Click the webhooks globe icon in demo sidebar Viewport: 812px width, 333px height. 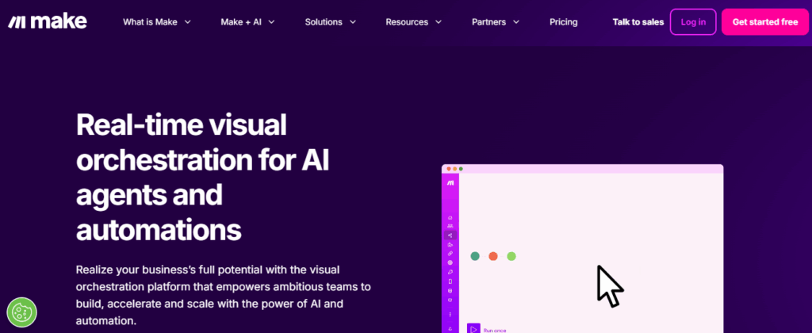(450, 262)
